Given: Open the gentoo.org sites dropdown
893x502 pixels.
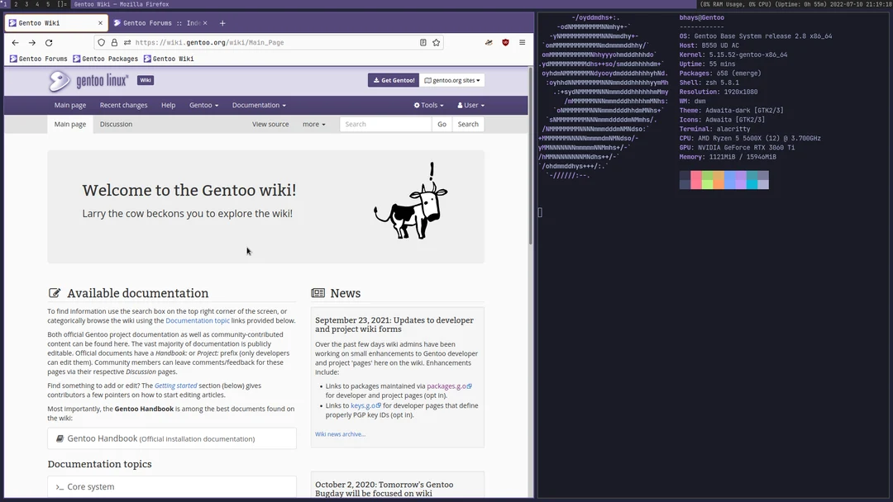Looking at the screenshot, I should [453, 80].
